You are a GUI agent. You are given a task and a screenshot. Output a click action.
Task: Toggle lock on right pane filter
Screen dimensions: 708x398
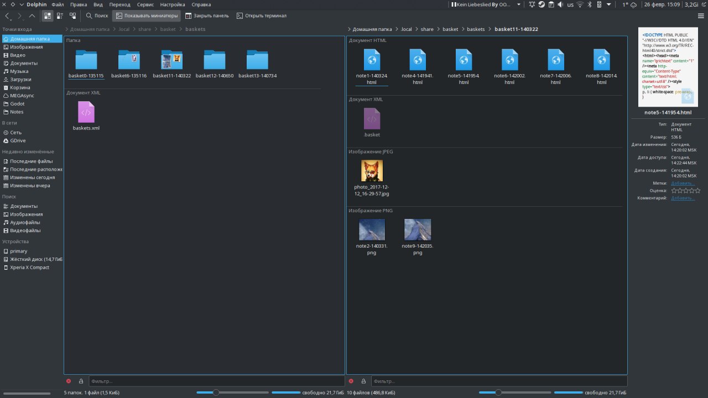pyautogui.click(x=363, y=381)
